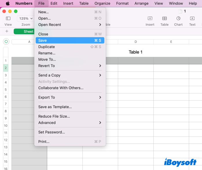
Task: Select Set Password… menu item
Action: coord(52,132)
